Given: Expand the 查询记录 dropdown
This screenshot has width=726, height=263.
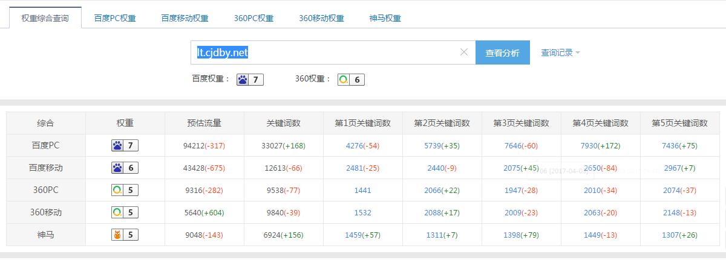Looking at the screenshot, I should 560,52.
